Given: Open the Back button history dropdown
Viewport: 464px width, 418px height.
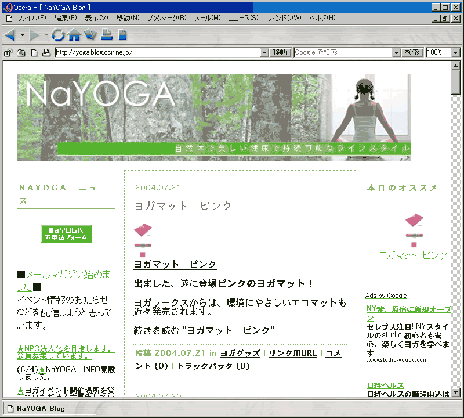Looking at the screenshot, I should tap(22, 35).
